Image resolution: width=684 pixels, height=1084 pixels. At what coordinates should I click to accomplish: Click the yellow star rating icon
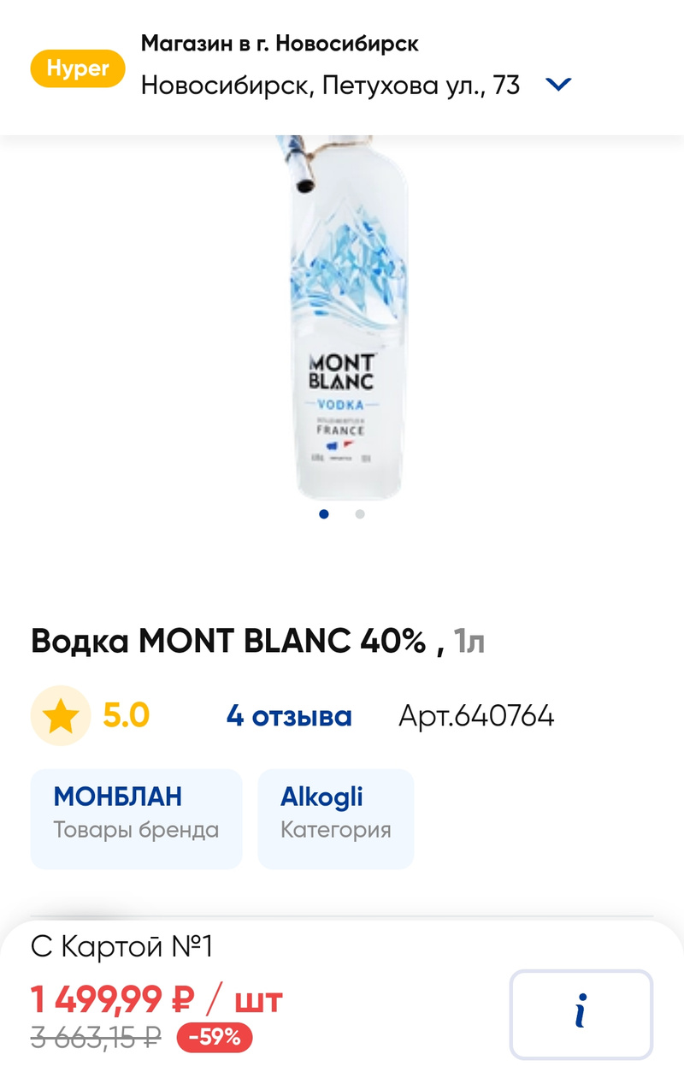pos(61,716)
